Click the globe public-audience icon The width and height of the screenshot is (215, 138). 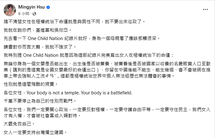[34, 14]
